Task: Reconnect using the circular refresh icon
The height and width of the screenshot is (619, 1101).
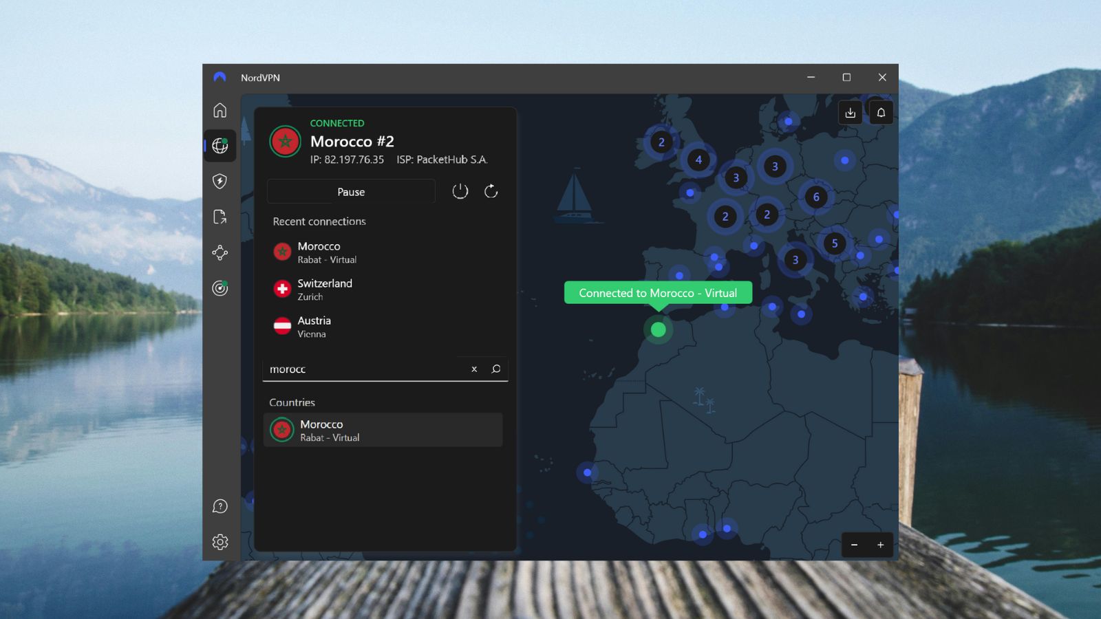Action: pyautogui.click(x=491, y=191)
